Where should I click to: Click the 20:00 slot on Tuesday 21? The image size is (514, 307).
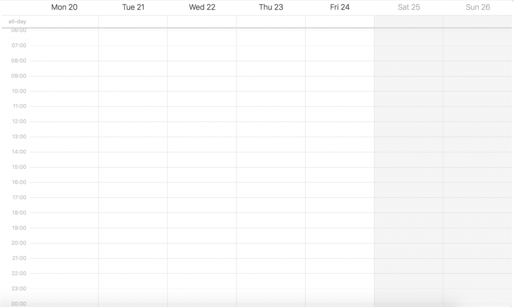(x=133, y=251)
